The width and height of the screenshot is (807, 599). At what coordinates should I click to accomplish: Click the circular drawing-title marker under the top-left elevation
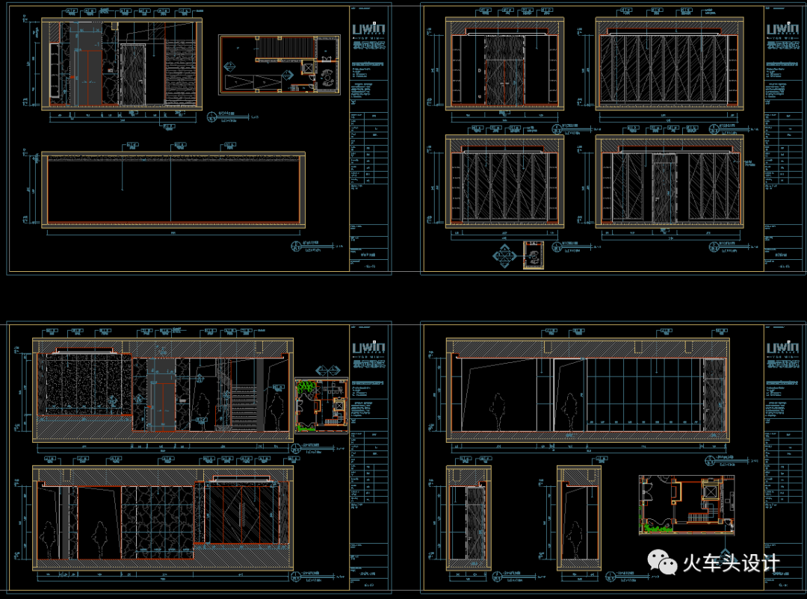211,117
